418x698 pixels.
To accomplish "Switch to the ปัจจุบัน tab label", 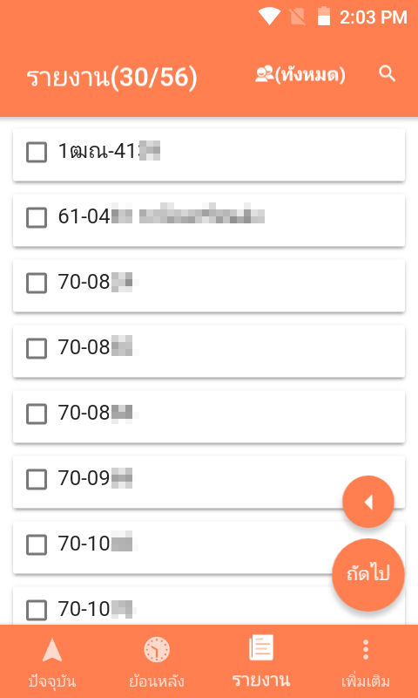I will [52, 682].
